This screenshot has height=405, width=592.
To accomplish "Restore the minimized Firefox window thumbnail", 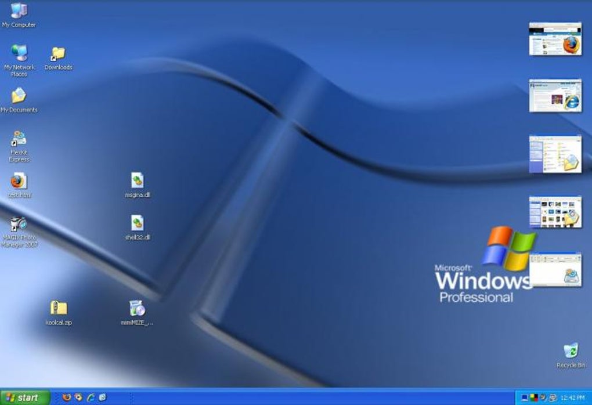I will tap(555, 38).
